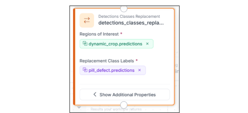Click the 'Results your workflow returns' text
Screen dimensions: 248x113
point(116,109)
